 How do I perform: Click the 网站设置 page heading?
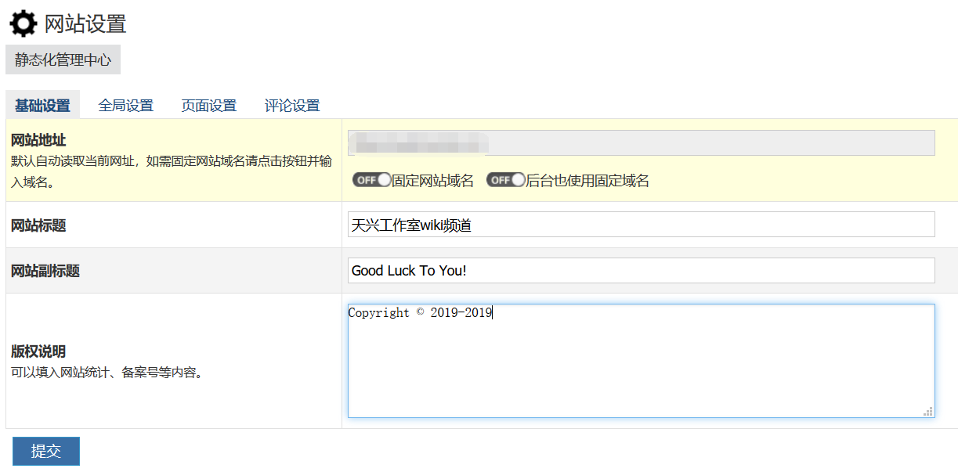tap(85, 24)
